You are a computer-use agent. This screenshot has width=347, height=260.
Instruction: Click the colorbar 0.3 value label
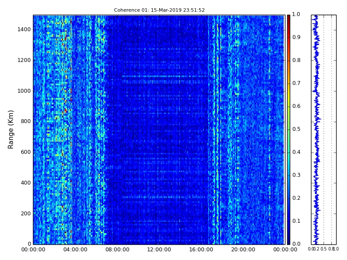(296, 175)
